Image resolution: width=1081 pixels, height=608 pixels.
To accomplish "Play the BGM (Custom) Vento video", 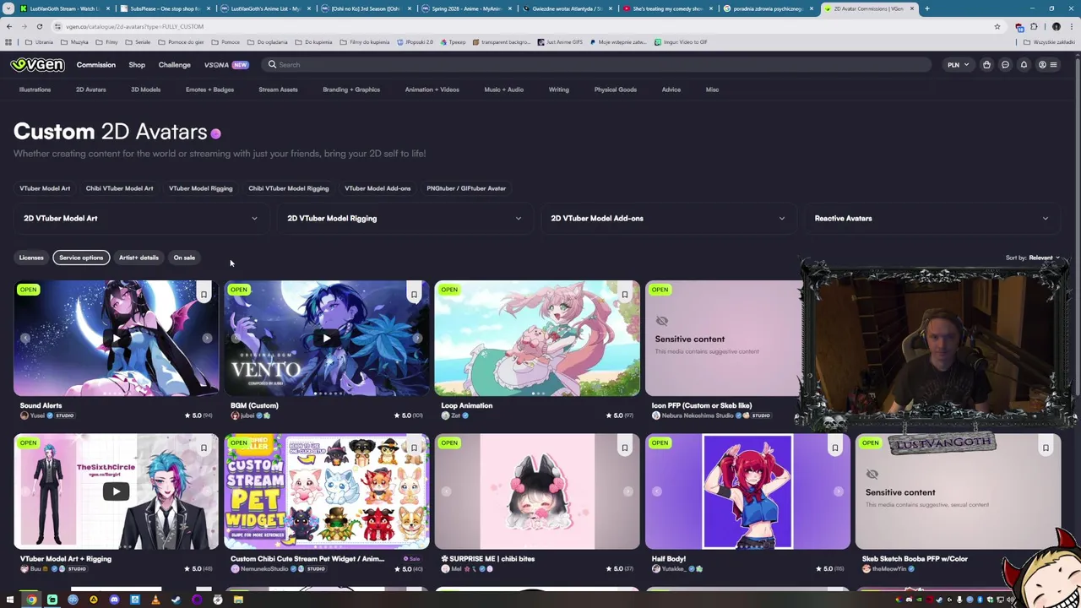I will coord(327,339).
